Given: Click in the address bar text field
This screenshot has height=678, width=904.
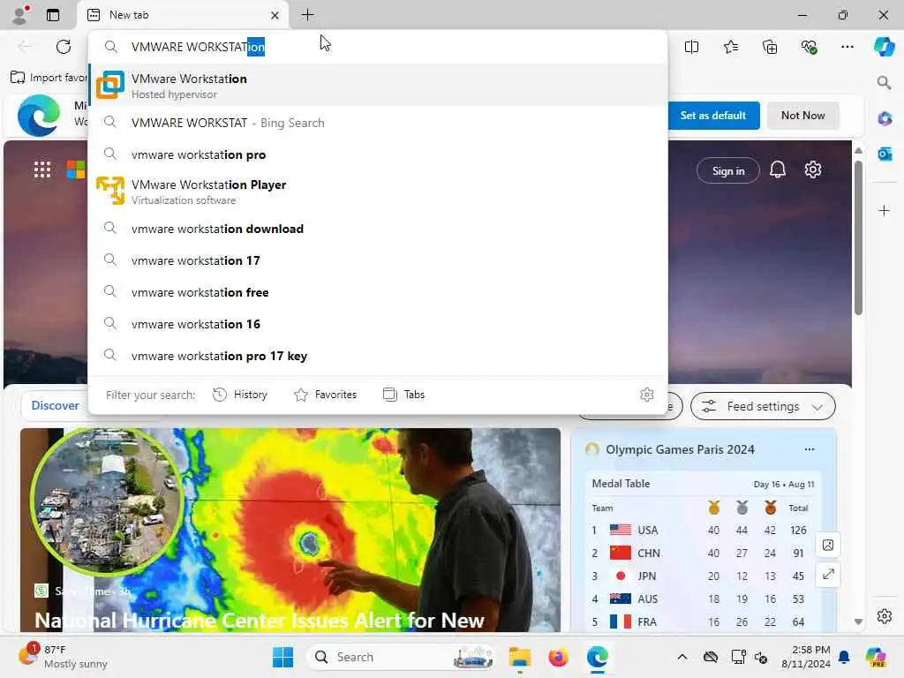Looking at the screenshot, I should 378,47.
